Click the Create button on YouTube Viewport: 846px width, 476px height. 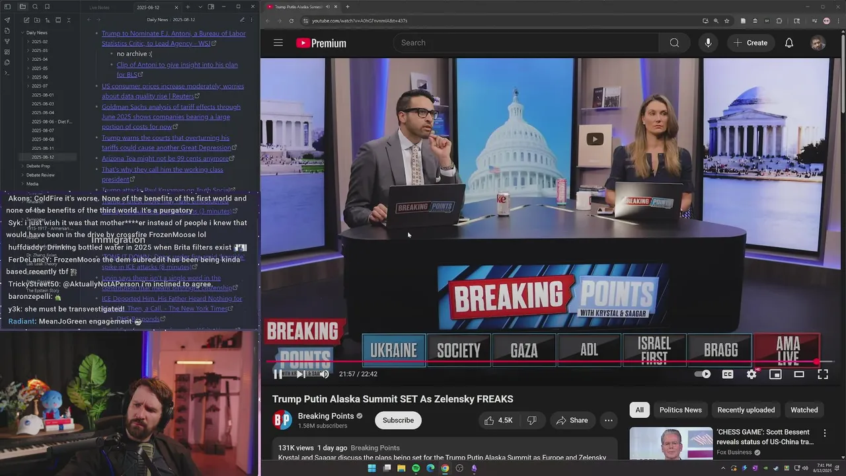[750, 43]
